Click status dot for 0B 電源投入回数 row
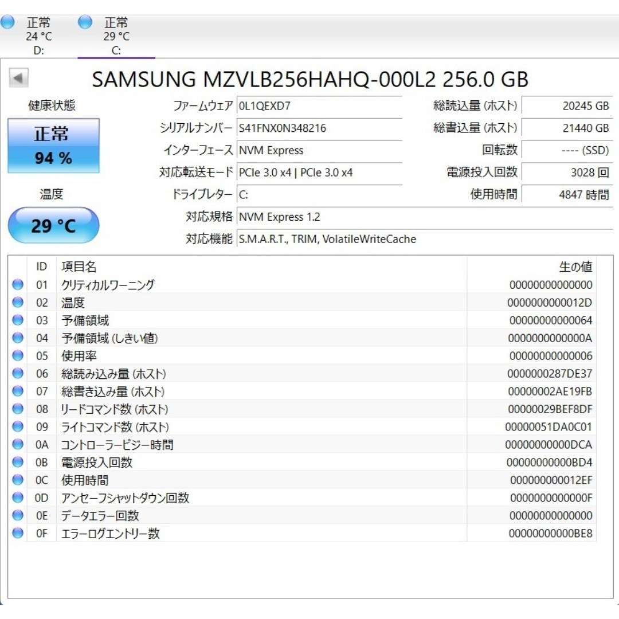The height and width of the screenshot is (619, 619). point(18,462)
